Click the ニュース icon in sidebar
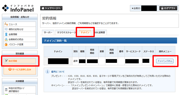 tap(6, 24)
